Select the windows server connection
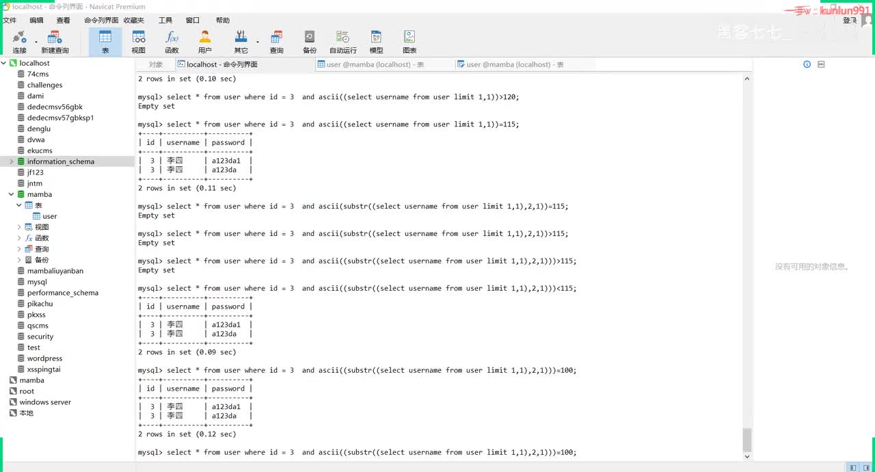 coord(45,402)
